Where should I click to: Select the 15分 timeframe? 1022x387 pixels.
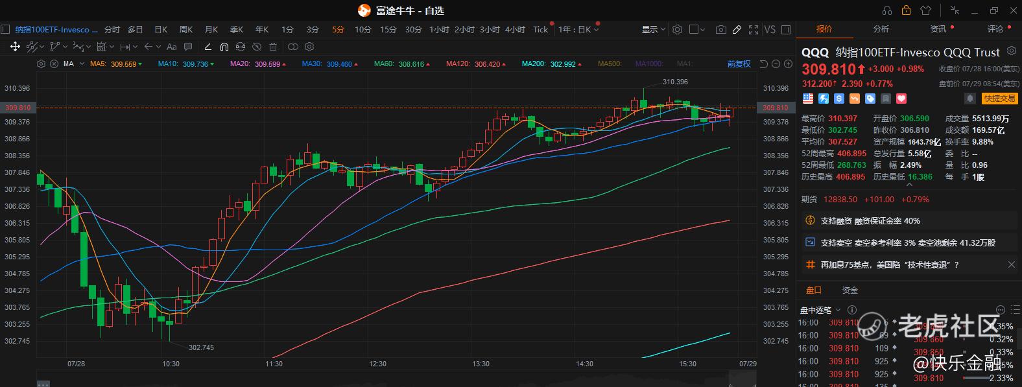[388, 29]
